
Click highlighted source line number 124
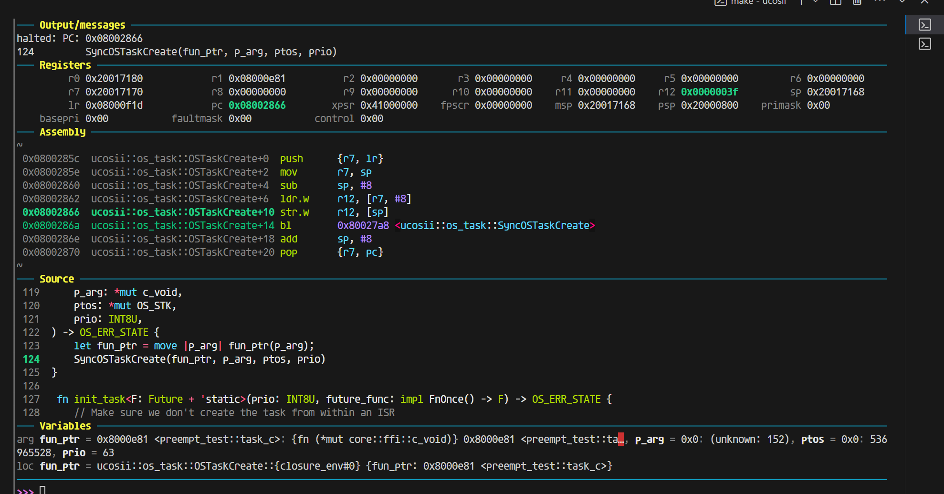pyautogui.click(x=31, y=359)
